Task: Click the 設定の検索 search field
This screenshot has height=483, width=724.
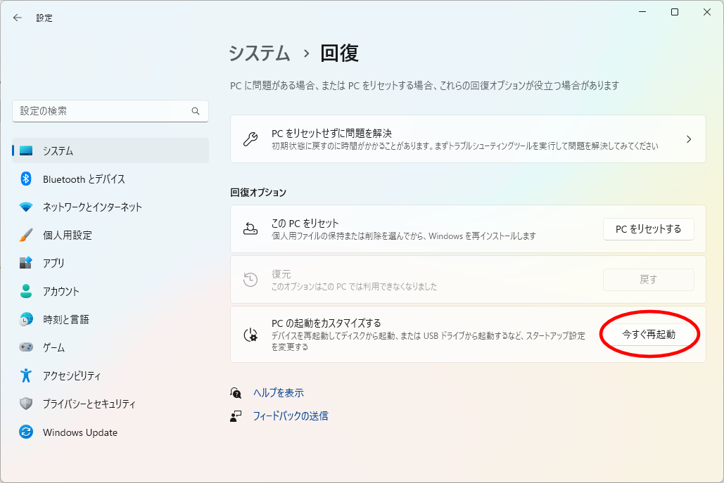Action: point(102,111)
